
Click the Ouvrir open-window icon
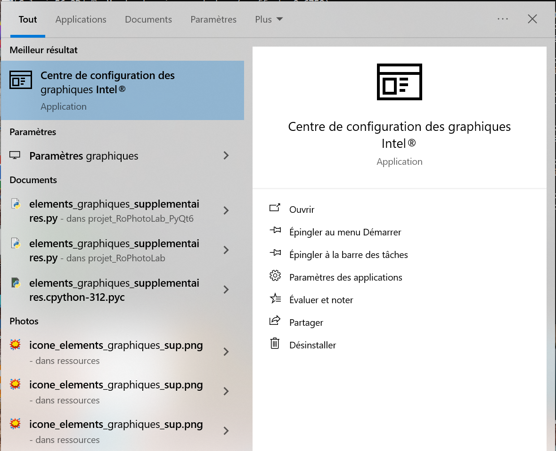pyautogui.click(x=275, y=208)
